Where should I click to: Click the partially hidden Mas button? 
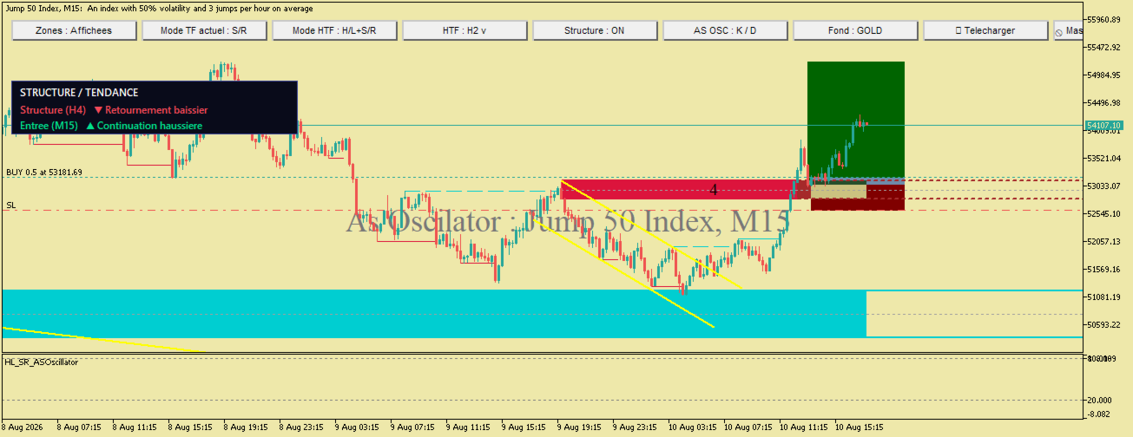pyautogui.click(x=1068, y=30)
